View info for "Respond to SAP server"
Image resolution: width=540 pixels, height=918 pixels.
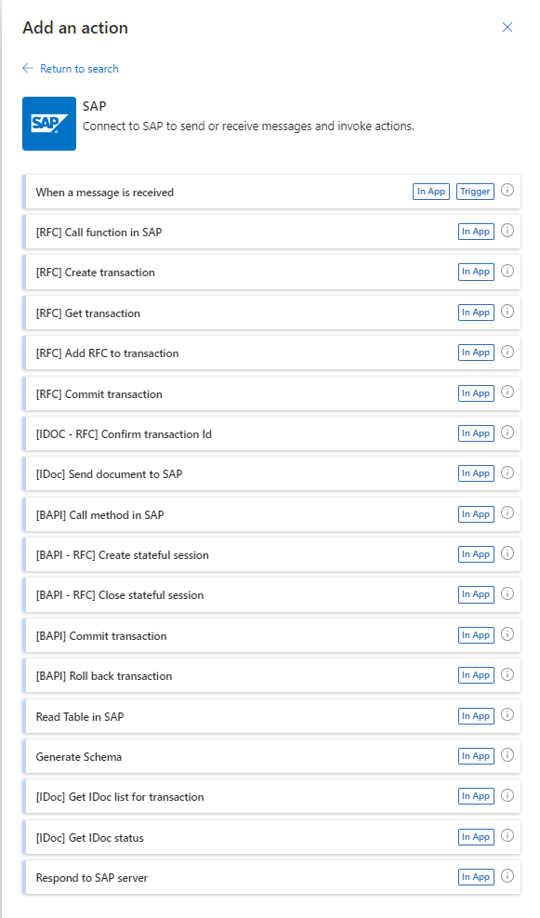tap(507, 876)
